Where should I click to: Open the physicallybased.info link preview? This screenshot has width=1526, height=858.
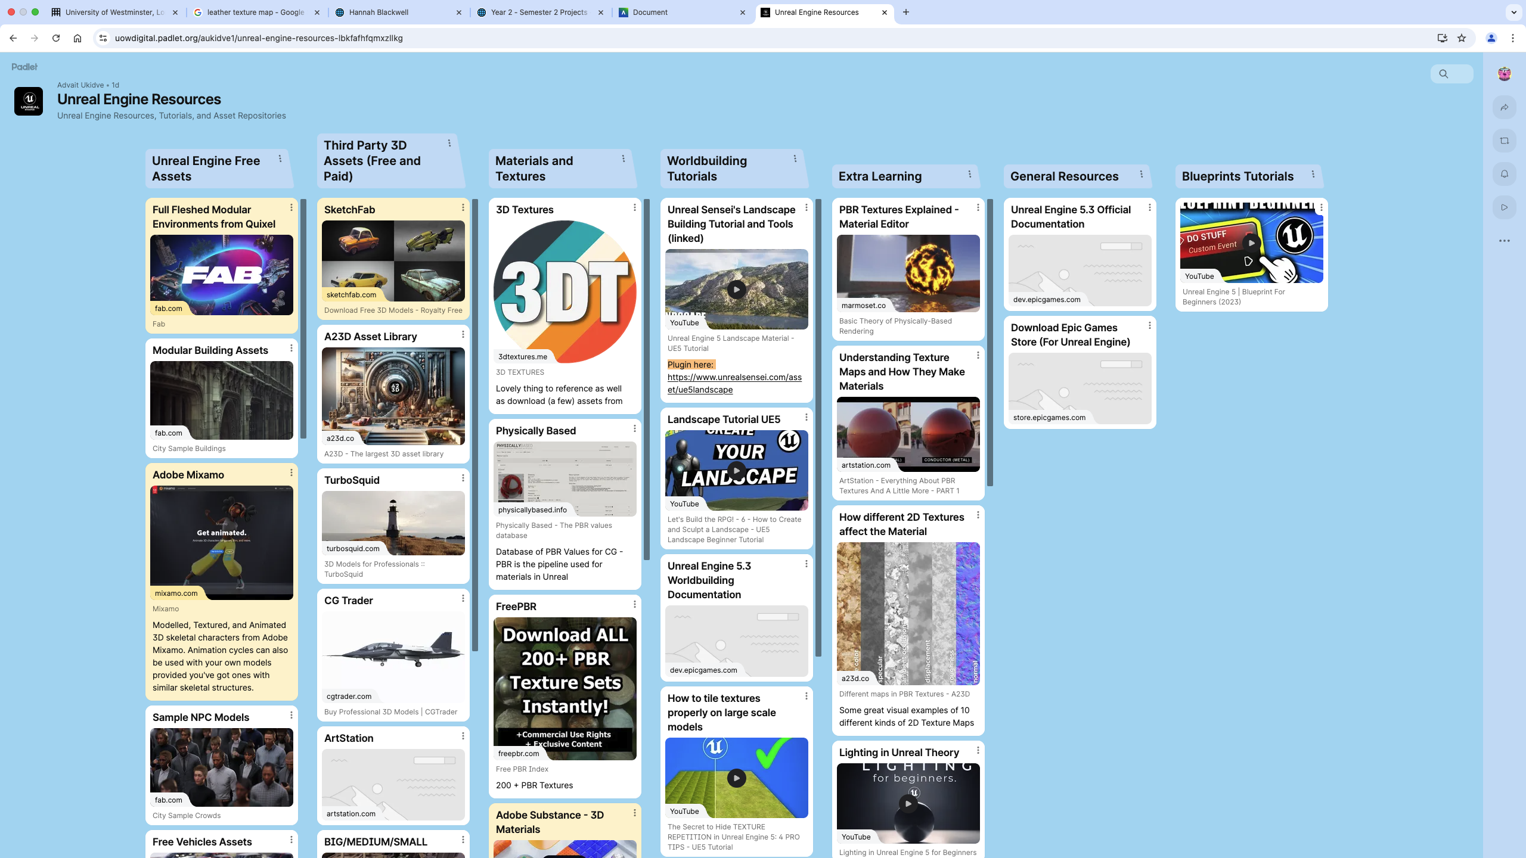point(565,479)
